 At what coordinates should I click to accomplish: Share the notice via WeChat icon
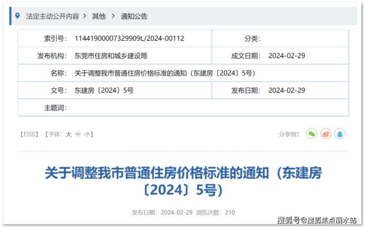[x=311, y=133]
